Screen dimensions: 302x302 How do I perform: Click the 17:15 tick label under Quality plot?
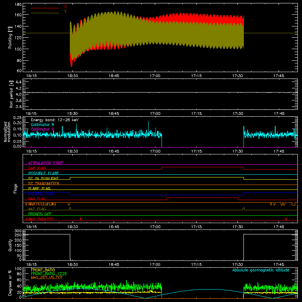point(196,265)
